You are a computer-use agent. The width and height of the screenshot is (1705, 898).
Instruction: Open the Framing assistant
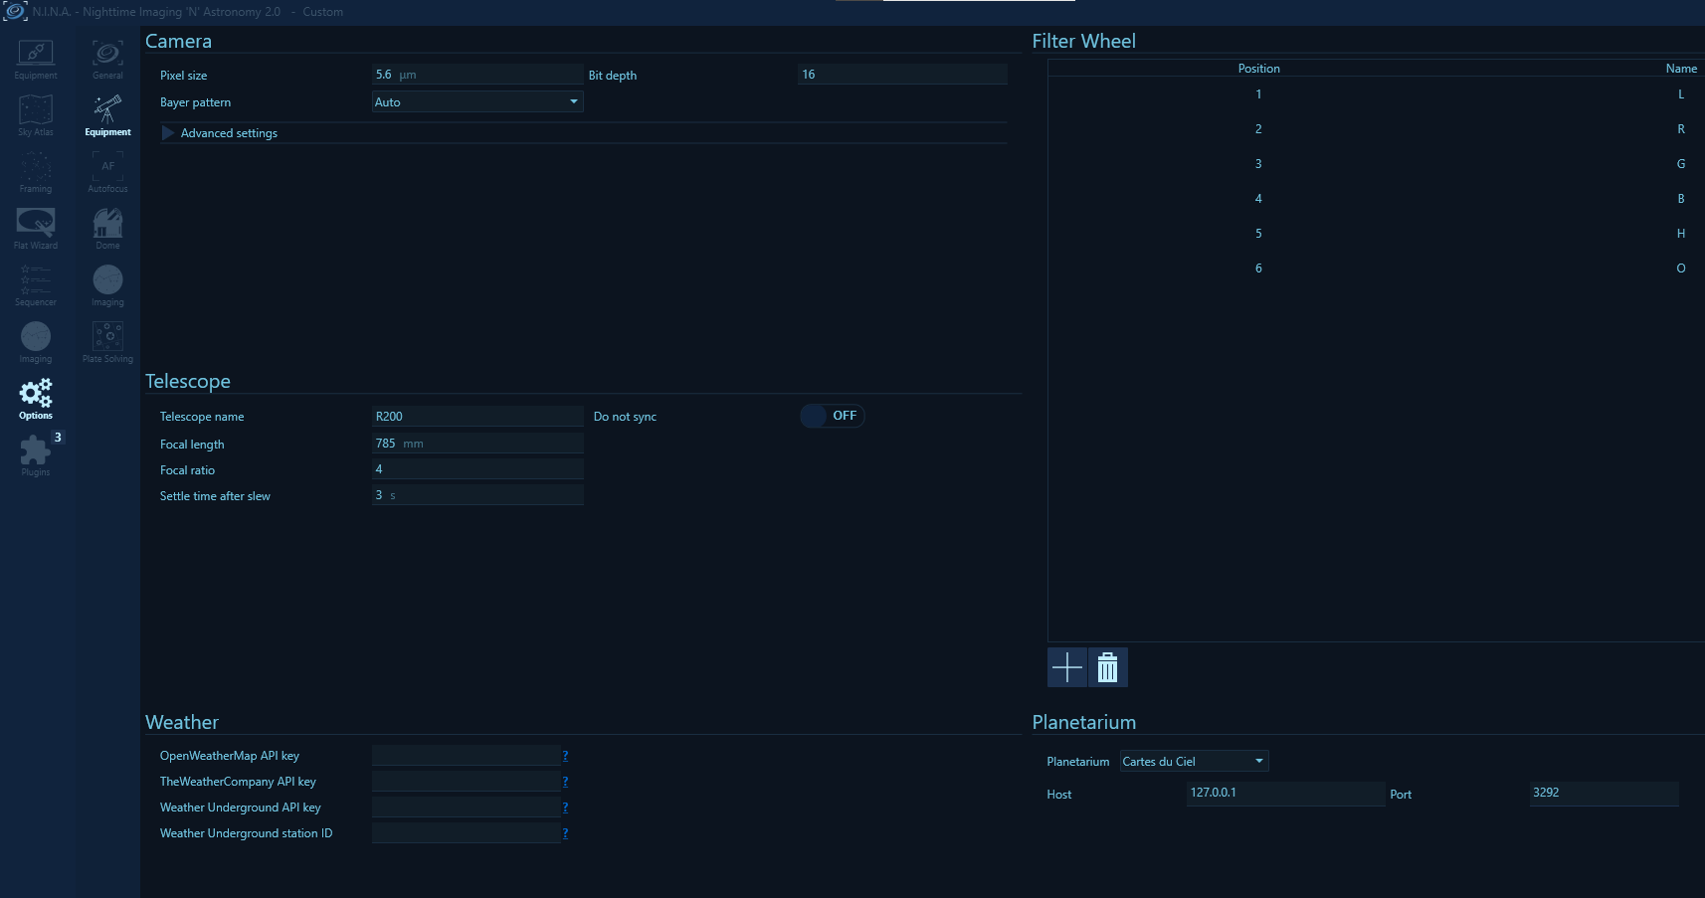pos(36,172)
